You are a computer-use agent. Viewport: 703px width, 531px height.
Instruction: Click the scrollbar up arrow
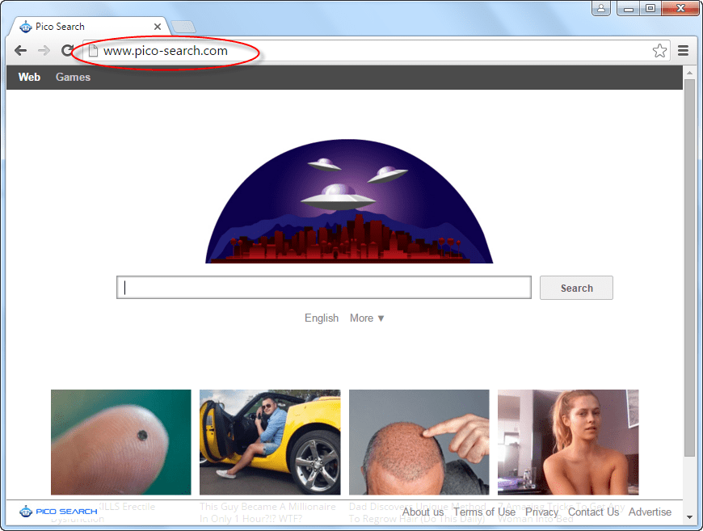click(x=689, y=72)
